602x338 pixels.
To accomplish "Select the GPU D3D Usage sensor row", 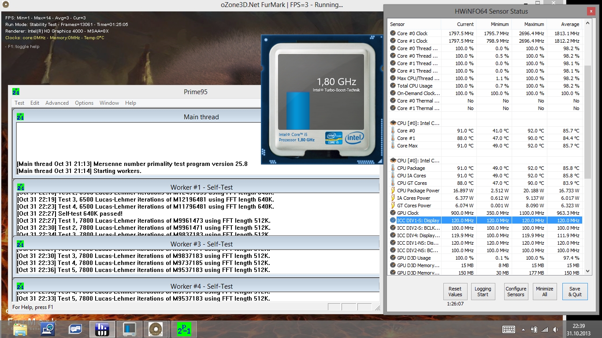I will [x=485, y=258].
